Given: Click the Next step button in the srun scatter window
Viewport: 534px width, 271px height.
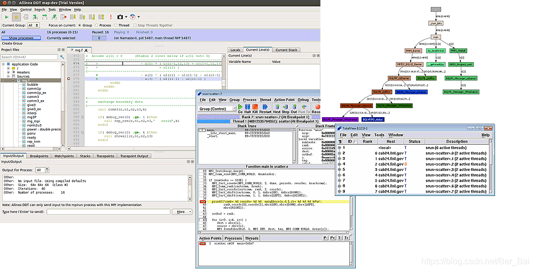Looking at the screenshot, I should coord(277,109).
